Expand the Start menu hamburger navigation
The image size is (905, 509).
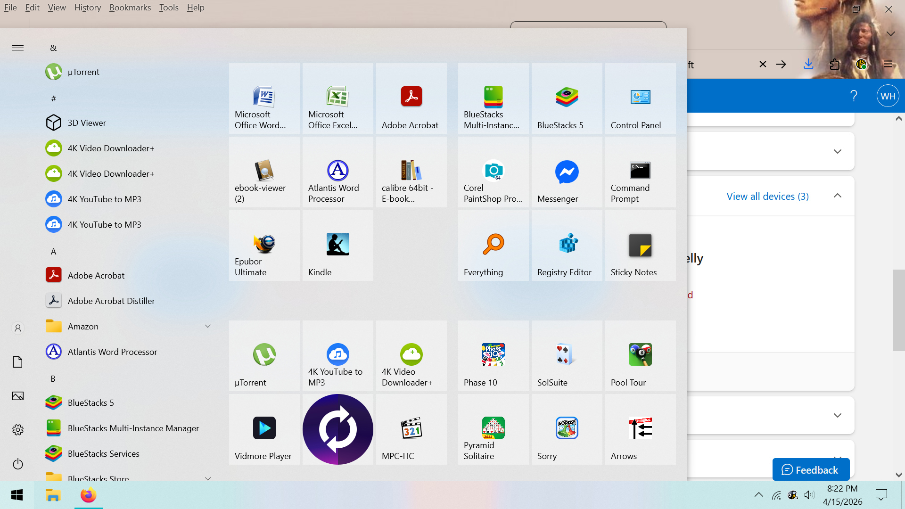point(18,48)
